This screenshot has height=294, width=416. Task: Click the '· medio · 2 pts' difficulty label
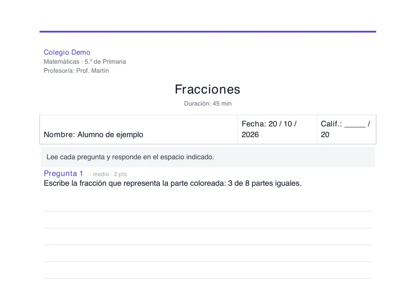pyautogui.click(x=108, y=174)
